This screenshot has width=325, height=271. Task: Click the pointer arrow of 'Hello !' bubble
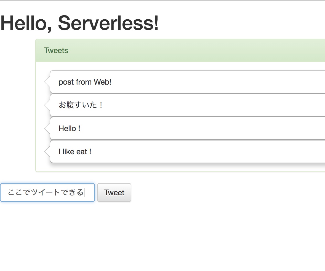click(x=47, y=128)
